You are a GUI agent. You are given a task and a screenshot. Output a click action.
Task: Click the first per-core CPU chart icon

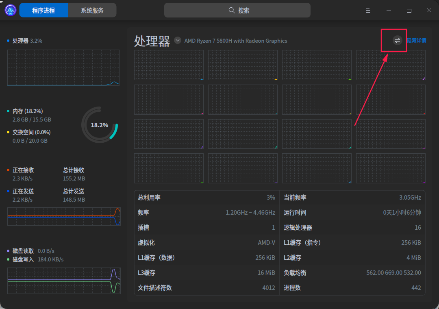click(x=169, y=65)
